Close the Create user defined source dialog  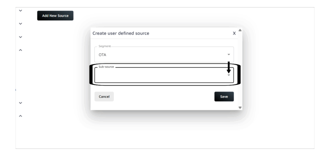click(234, 33)
